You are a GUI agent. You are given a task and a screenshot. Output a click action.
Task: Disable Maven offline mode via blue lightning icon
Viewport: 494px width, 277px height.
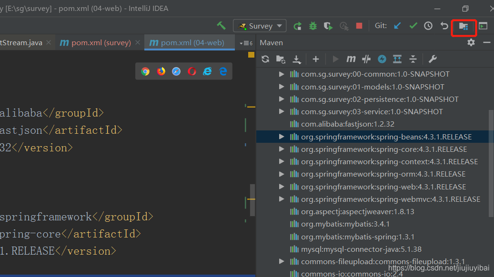click(382, 59)
